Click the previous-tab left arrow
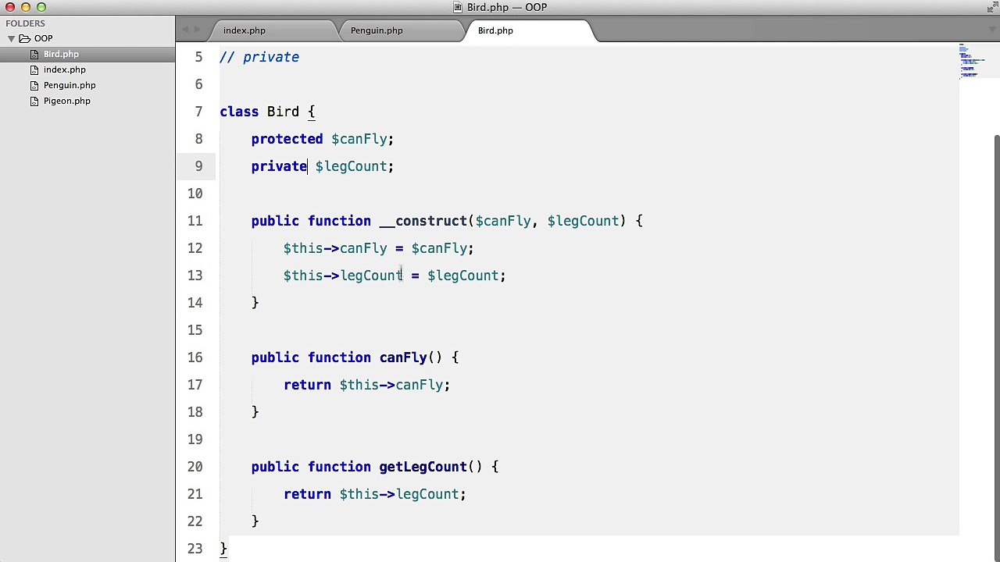Viewport: 1000px width, 562px height. [x=186, y=30]
